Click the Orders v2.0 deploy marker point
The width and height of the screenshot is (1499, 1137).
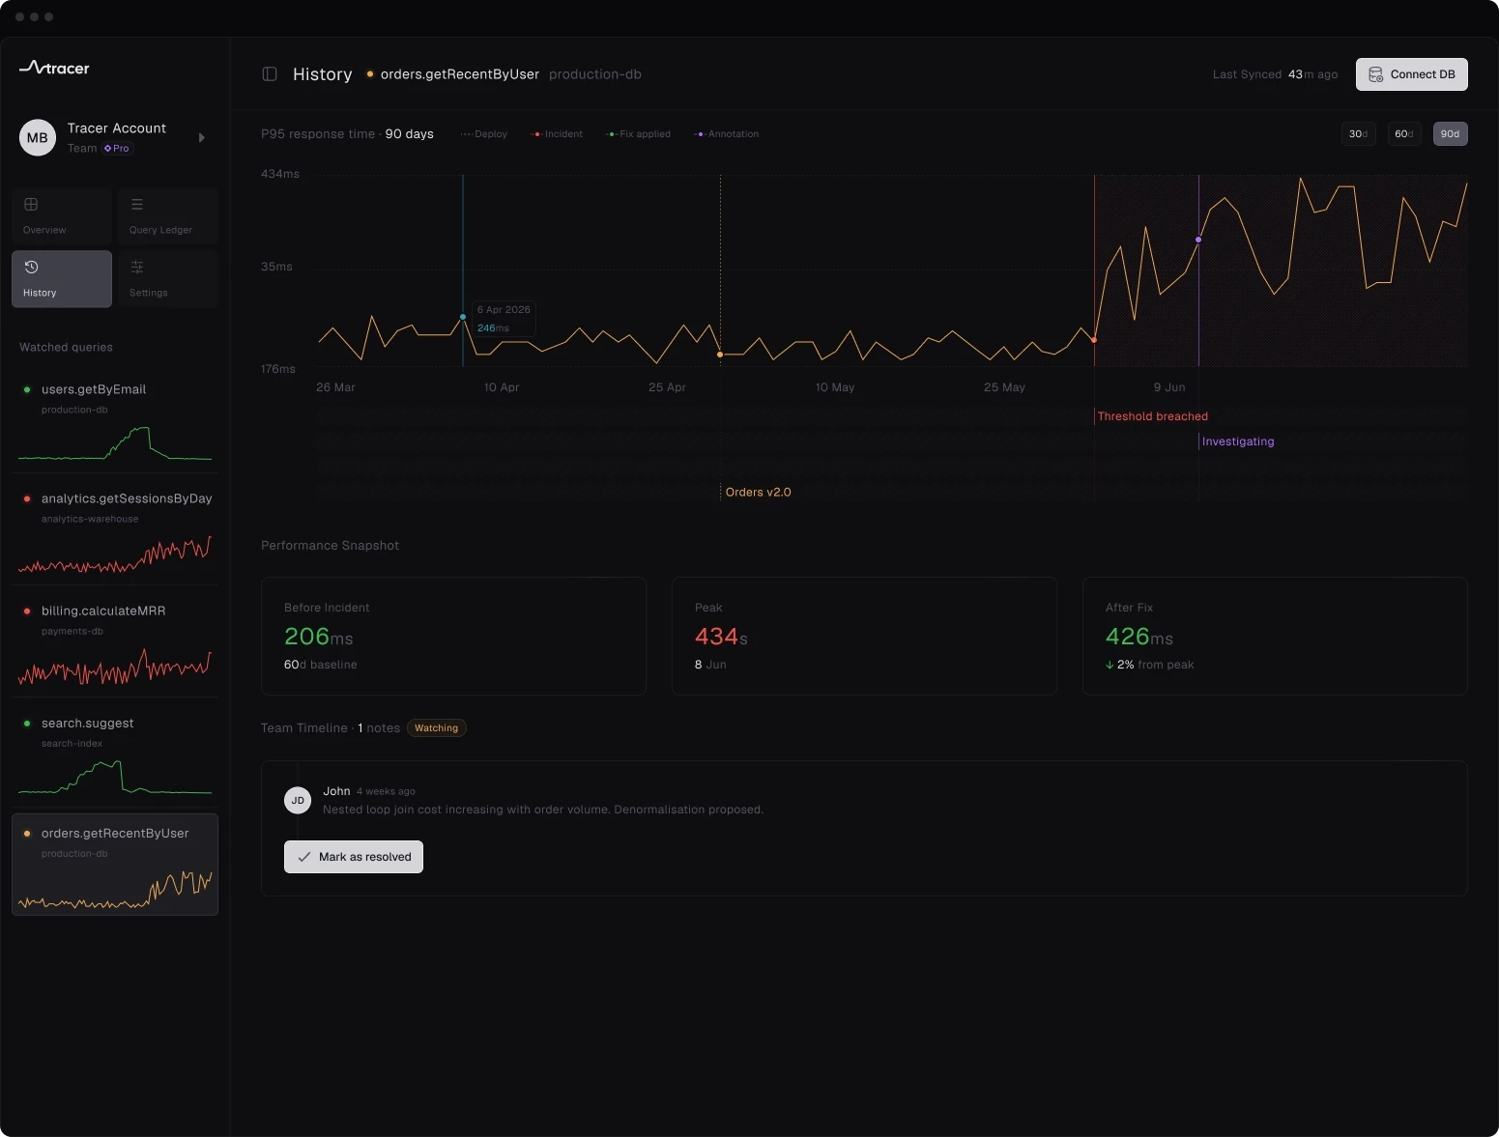point(720,355)
